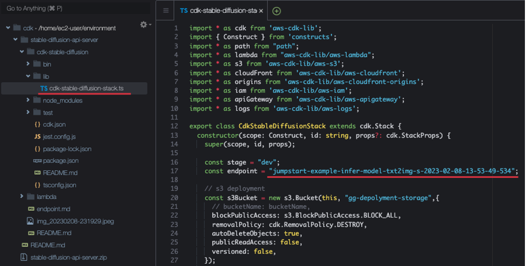
Task: Click the jest.config.js JS file icon
Action: tap(38, 136)
